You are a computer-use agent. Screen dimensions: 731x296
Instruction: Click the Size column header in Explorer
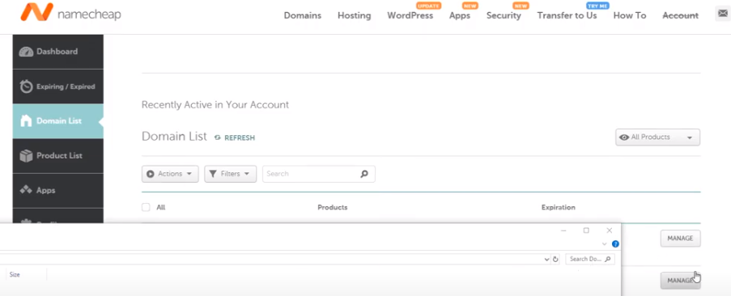click(15, 275)
